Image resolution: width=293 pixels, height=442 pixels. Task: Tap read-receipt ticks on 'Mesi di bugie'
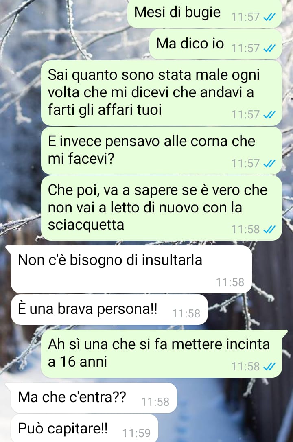coord(269,18)
